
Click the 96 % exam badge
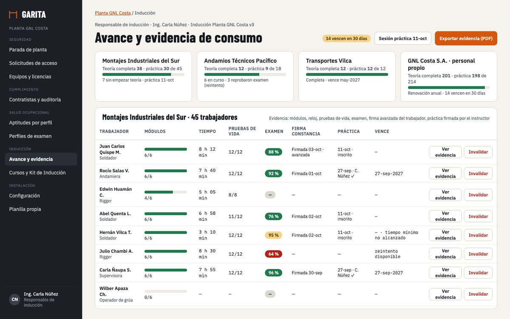[x=273, y=273]
